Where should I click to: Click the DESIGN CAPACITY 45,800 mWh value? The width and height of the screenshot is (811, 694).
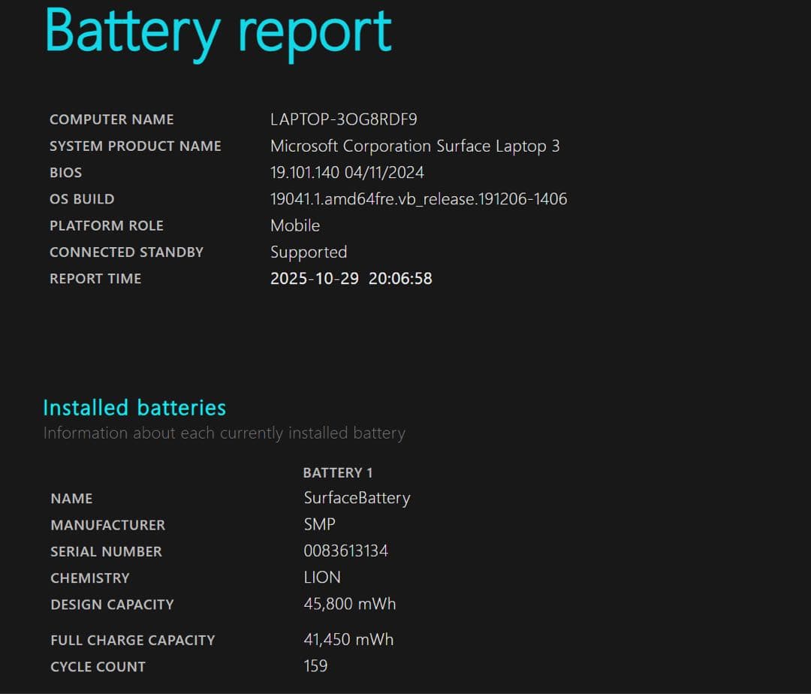pyautogui.click(x=349, y=604)
